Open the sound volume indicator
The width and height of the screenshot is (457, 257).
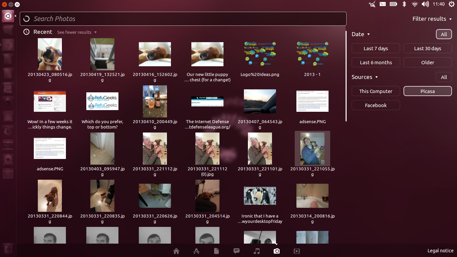(425, 4)
